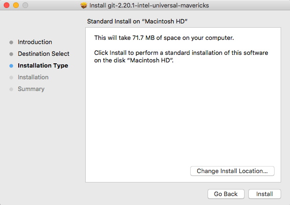Click the dimmed bullet beside Installation
This screenshot has height=205, width=290.
(11, 77)
